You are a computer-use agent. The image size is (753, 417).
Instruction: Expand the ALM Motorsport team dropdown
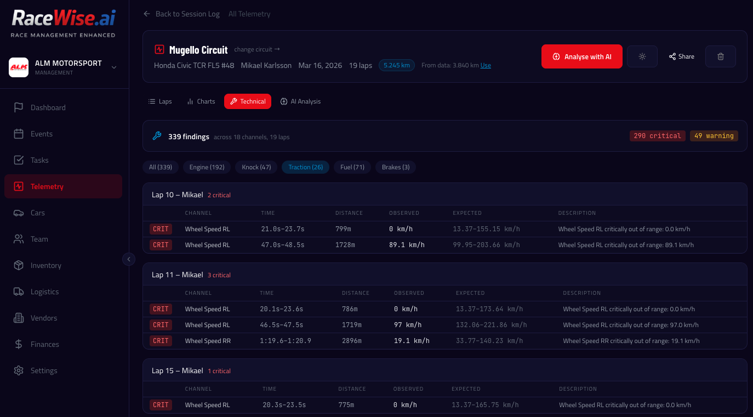pos(114,67)
